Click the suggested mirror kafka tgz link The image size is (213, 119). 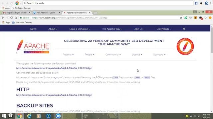pyautogui.click(x=54, y=68)
